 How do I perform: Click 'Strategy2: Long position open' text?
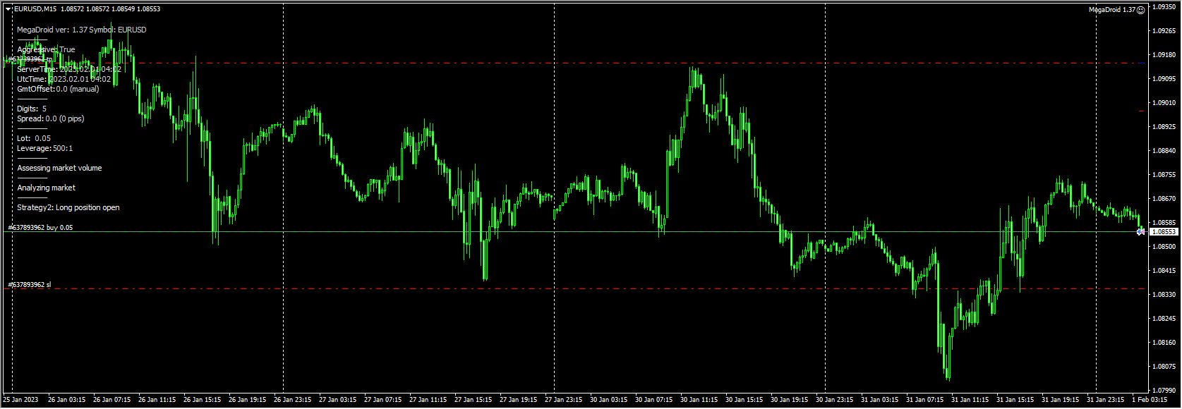point(68,207)
